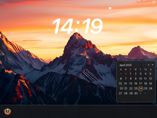
Task: Select date 18 in the calendar
Action: pyautogui.click(x=146, y=84)
